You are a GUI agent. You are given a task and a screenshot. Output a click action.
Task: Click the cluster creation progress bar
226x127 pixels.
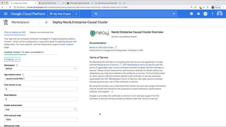click(x=31, y=55)
